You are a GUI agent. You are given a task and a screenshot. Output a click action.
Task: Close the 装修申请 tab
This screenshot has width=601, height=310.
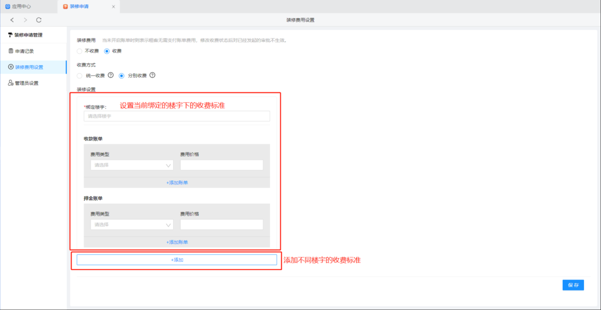(x=113, y=7)
